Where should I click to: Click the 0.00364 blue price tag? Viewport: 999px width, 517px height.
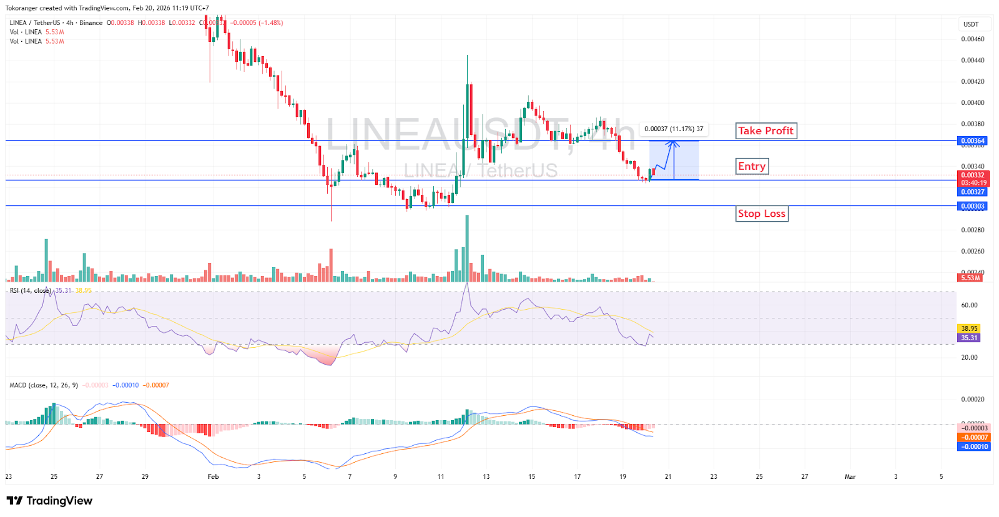click(972, 141)
